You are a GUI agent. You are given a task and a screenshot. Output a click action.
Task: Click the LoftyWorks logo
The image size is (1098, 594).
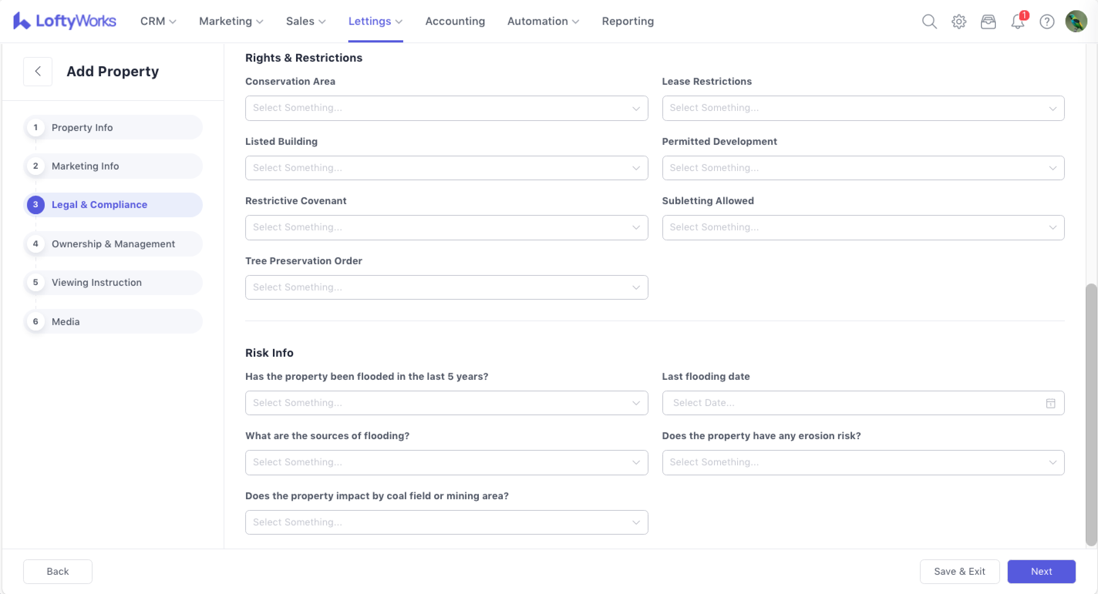[x=65, y=21]
